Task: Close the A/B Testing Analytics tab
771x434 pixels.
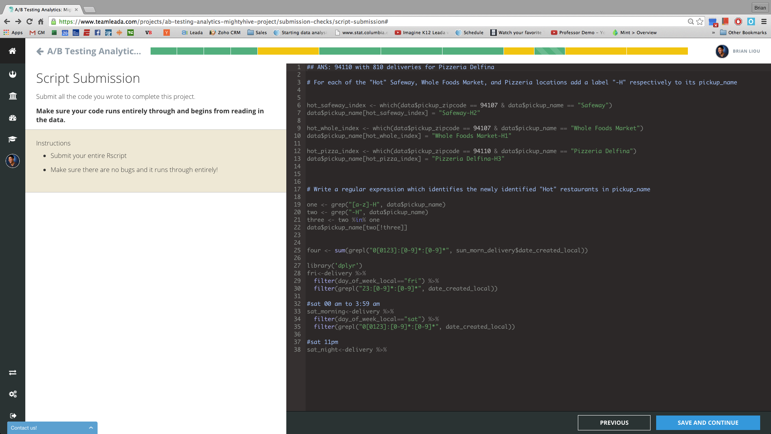Action: 76,10
